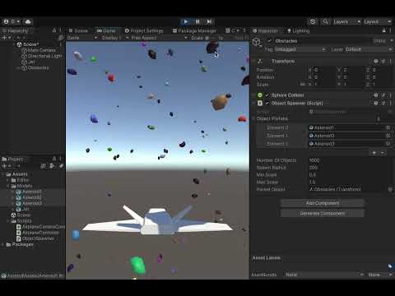Image resolution: width=395 pixels, height=296 pixels.
Task: Open the Project Settings tab
Action: click(144, 30)
